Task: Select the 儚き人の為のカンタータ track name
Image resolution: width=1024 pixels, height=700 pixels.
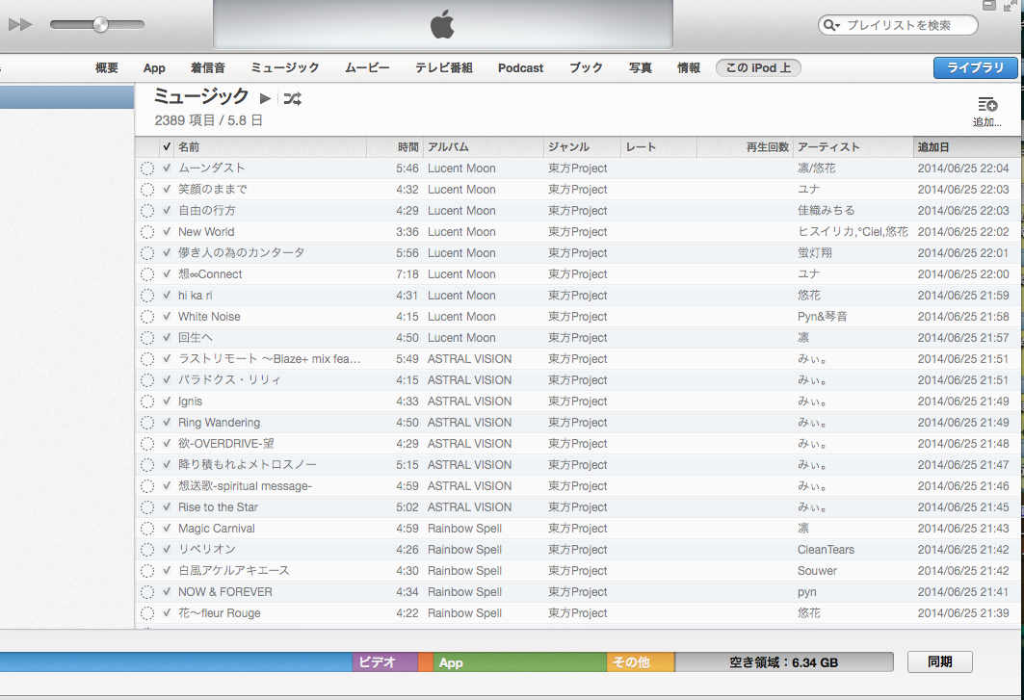Action: point(242,252)
